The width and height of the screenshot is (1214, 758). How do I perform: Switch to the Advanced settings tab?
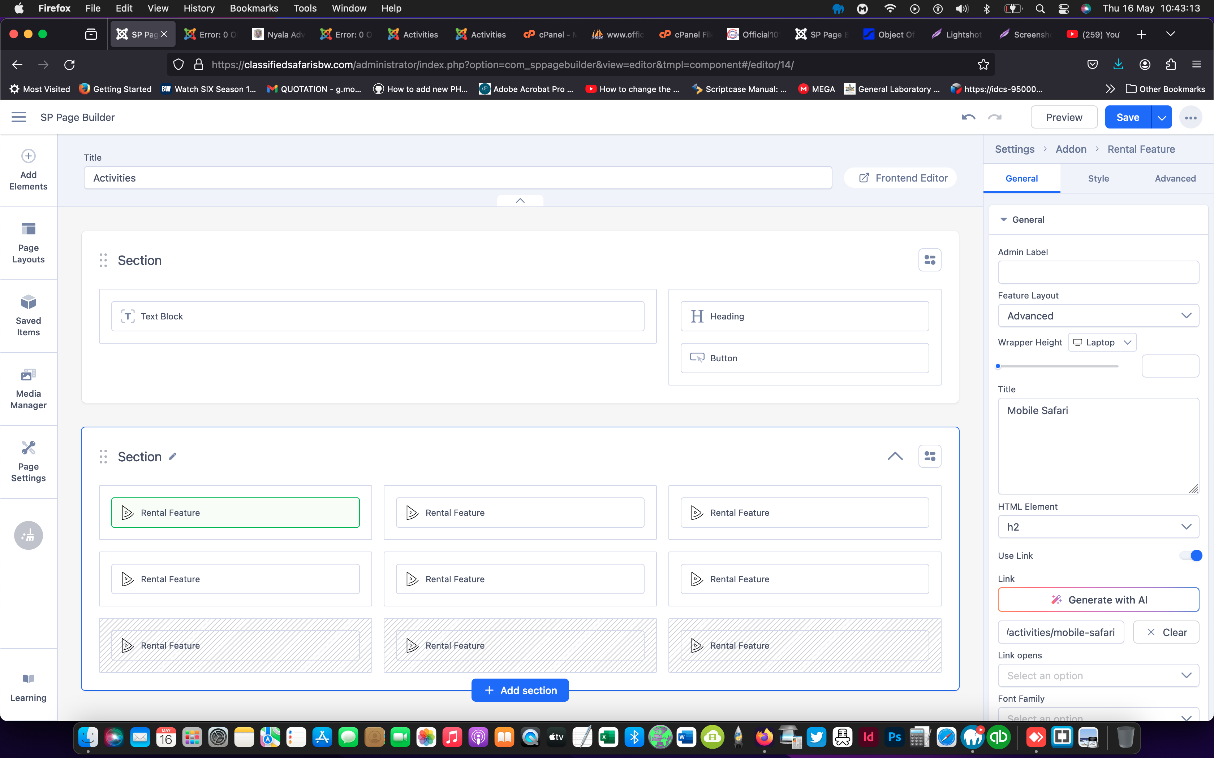[x=1175, y=178]
